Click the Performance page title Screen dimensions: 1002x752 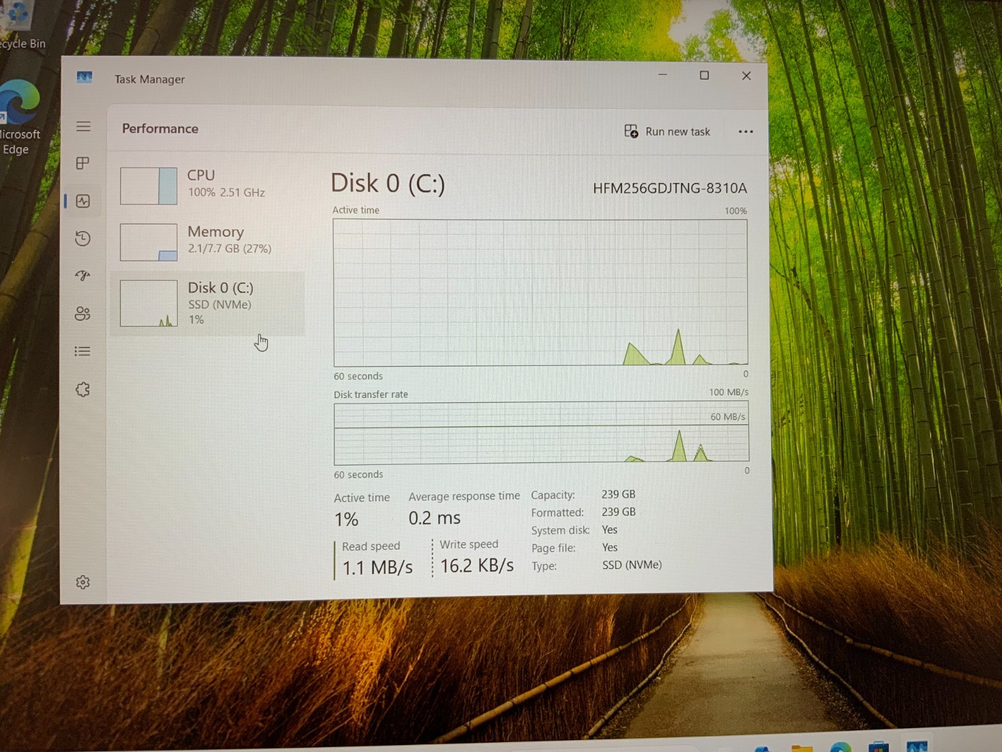click(160, 128)
